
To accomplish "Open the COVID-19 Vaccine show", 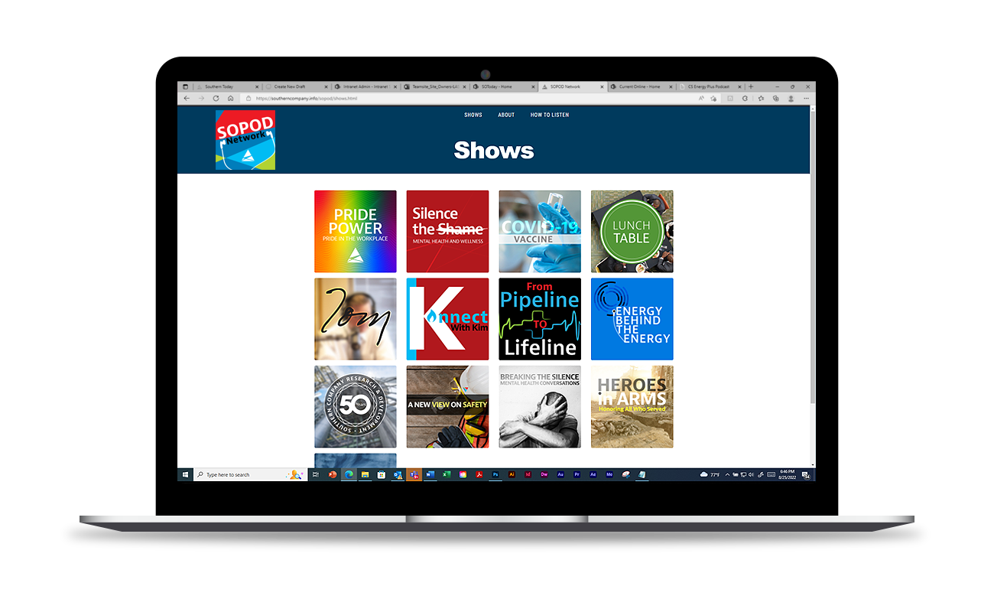I will pos(540,231).
